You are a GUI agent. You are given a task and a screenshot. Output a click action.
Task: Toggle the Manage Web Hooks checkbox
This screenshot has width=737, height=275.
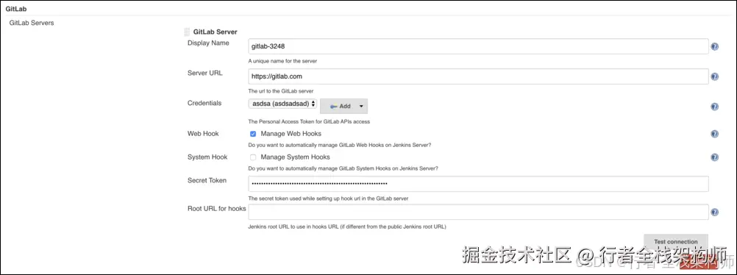pos(253,134)
